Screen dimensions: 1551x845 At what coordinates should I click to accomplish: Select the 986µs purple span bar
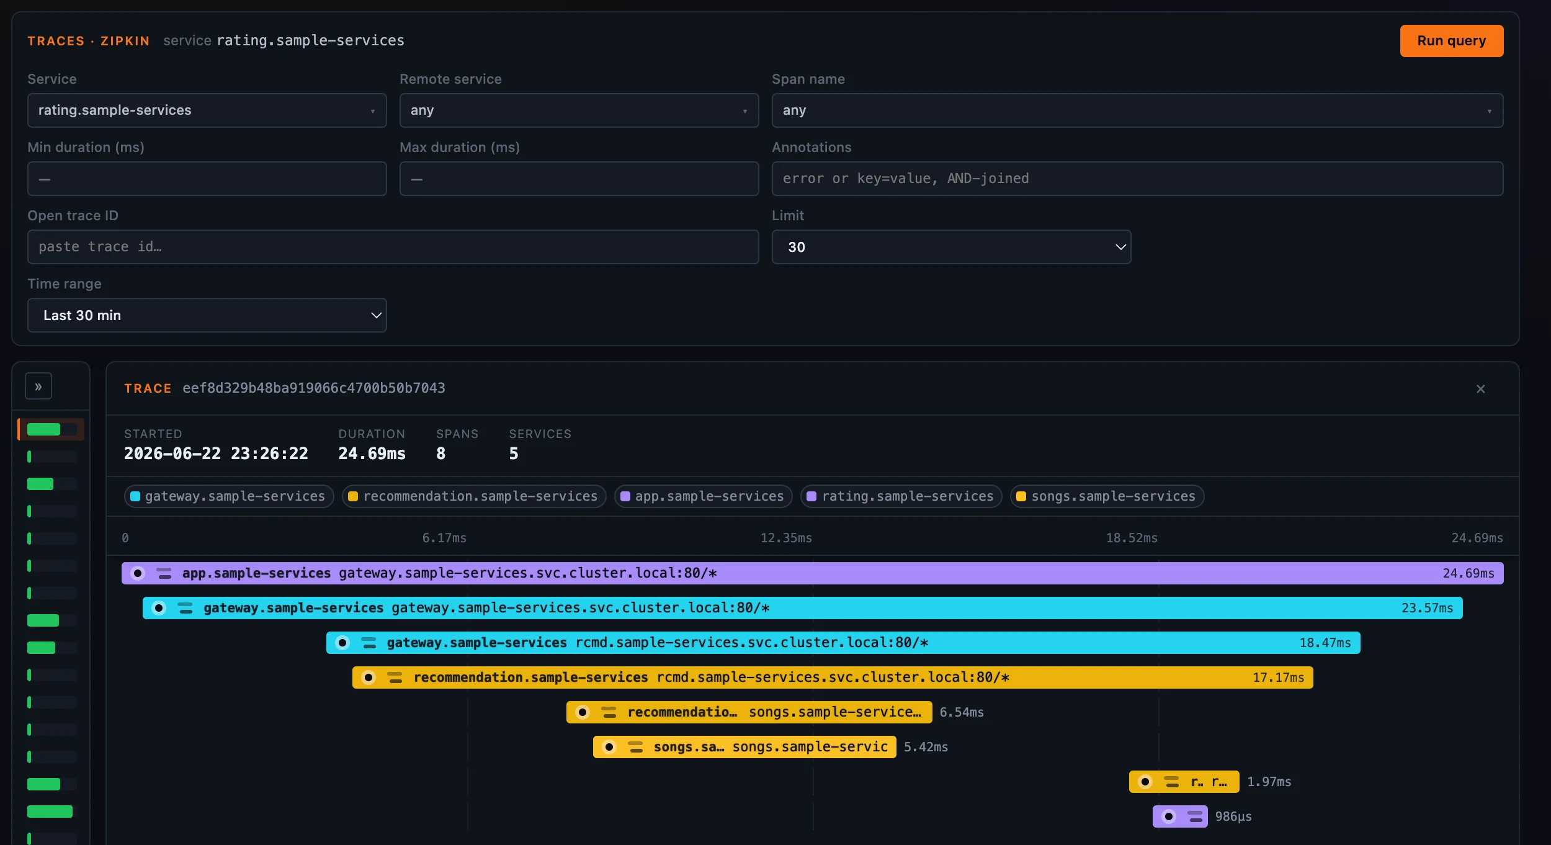pos(1180,816)
